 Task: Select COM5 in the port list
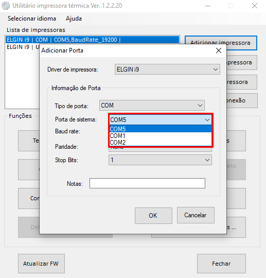[x=161, y=129]
